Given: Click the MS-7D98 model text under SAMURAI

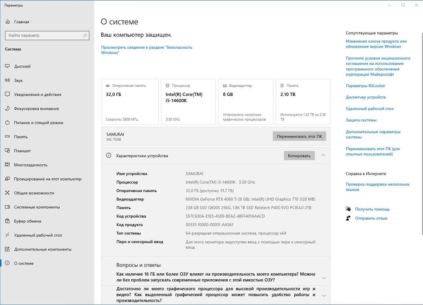Looking at the screenshot, I should point(113,139).
